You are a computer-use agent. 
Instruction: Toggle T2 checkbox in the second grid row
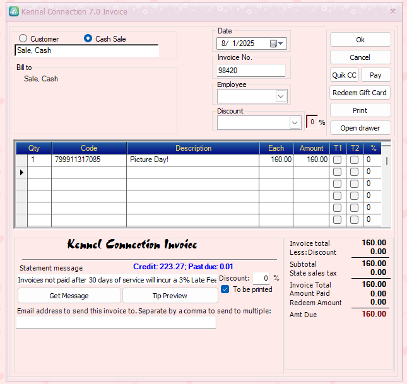pyautogui.click(x=354, y=172)
